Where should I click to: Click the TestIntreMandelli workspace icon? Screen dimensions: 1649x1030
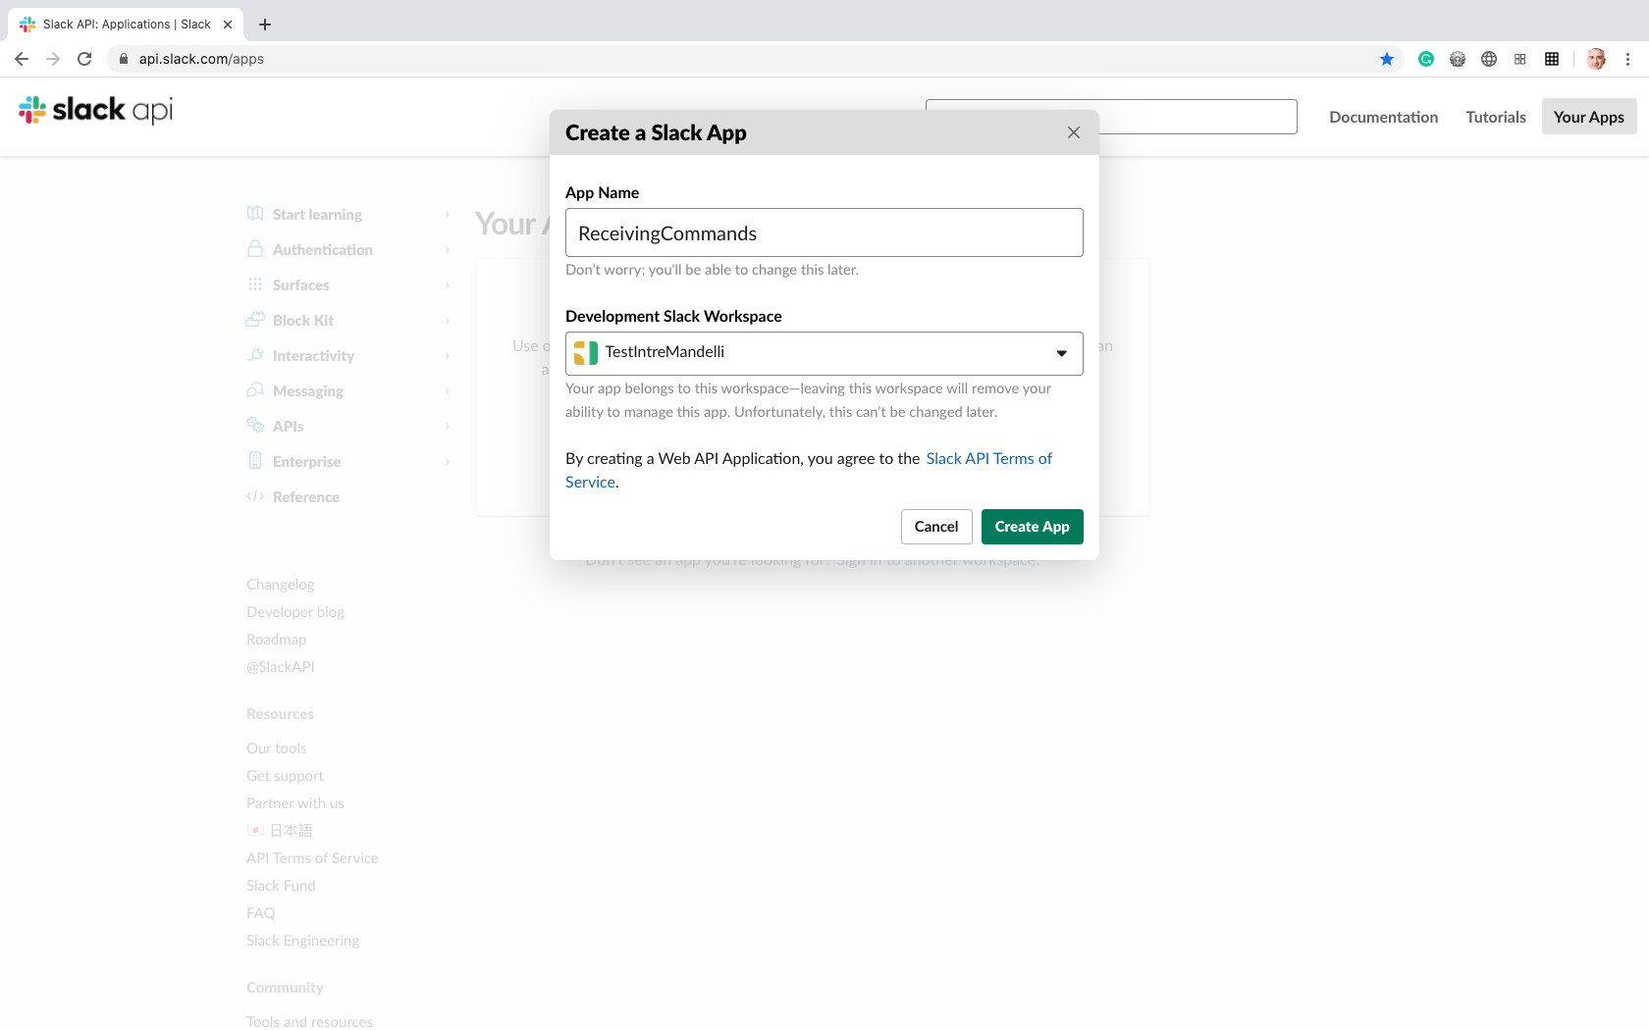[x=586, y=353]
